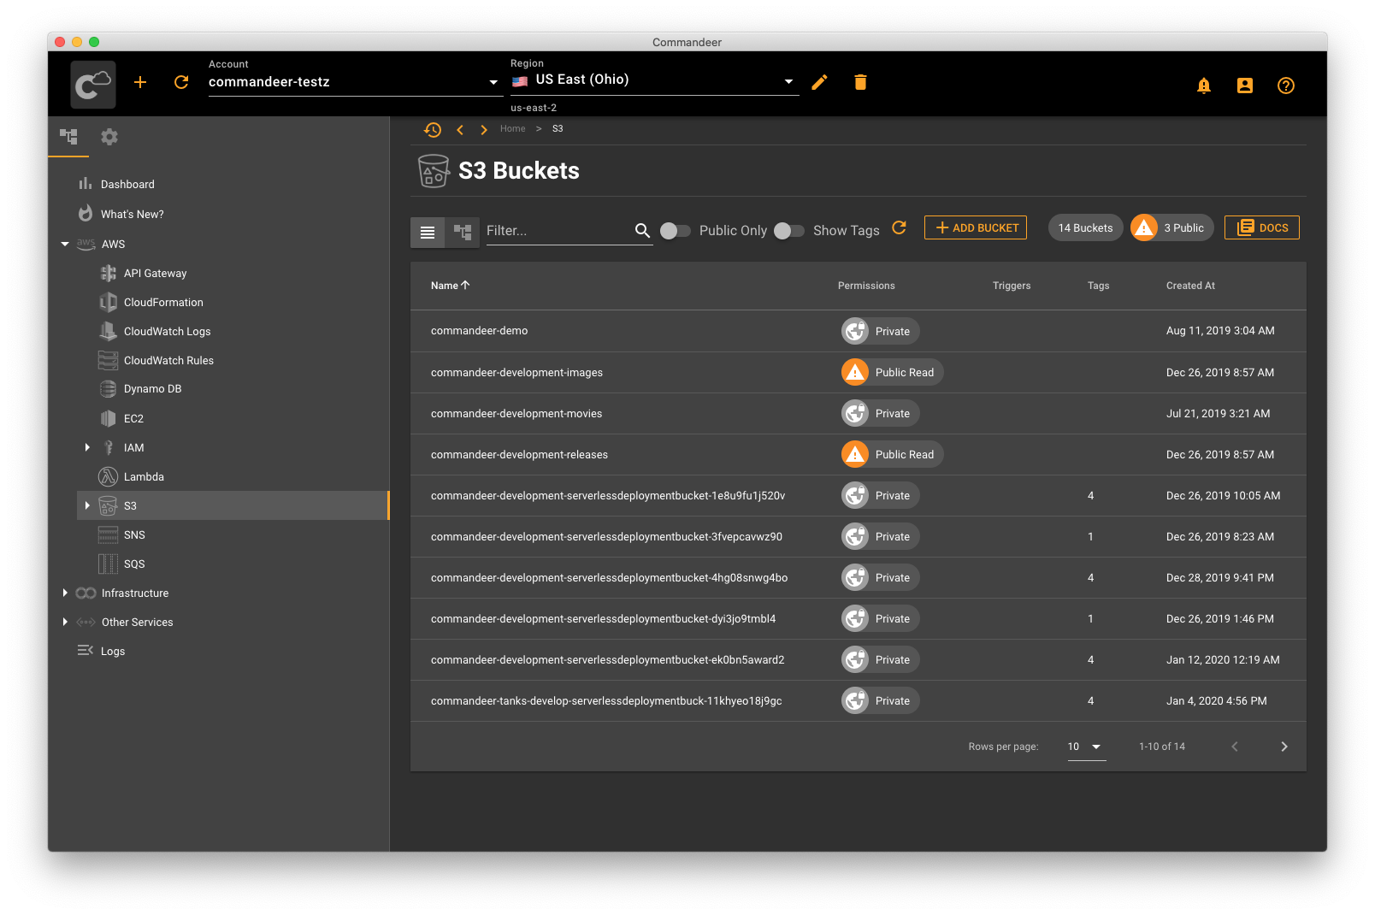
Task: Expand the S3 tree node
Action: click(87, 505)
